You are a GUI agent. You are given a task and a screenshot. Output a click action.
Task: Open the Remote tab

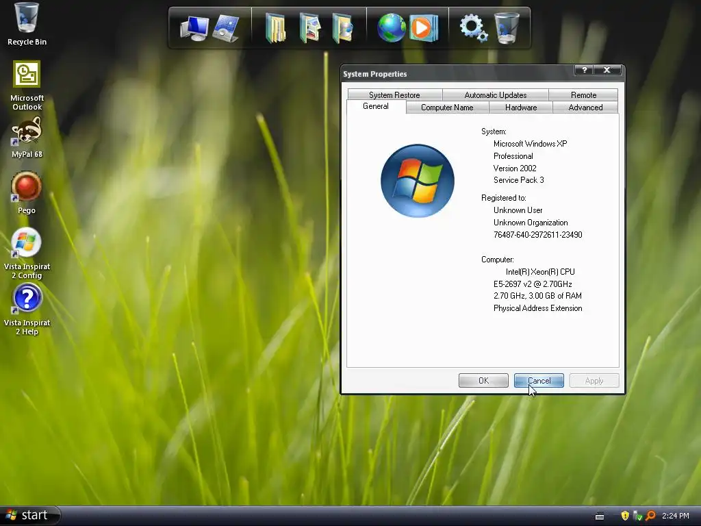click(x=583, y=95)
